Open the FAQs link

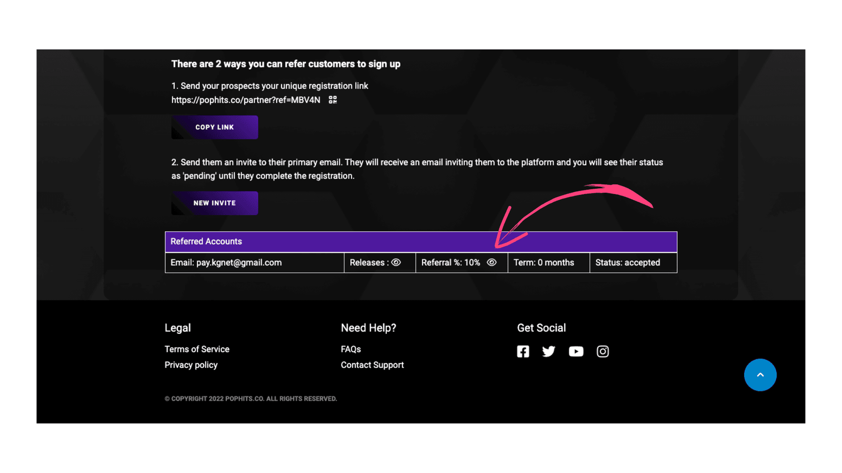click(351, 349)
